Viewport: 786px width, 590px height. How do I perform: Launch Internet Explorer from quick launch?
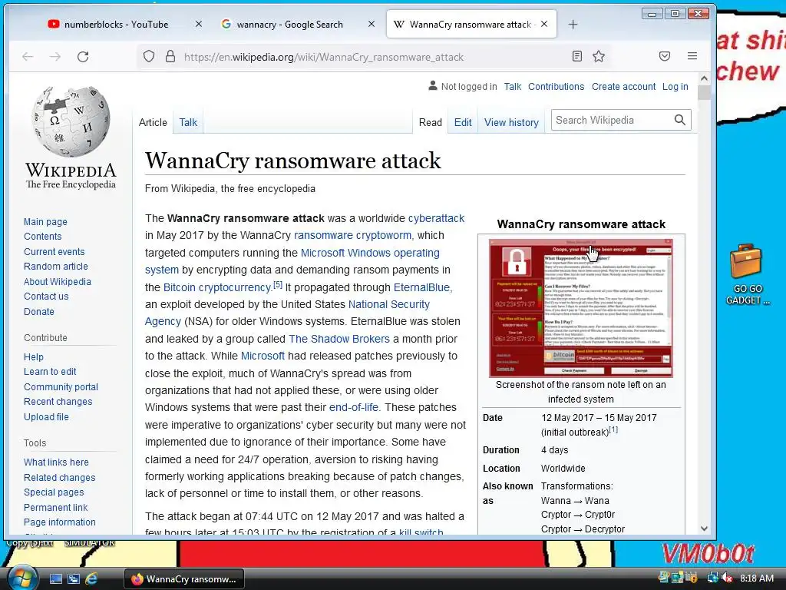tap(92, 579)
